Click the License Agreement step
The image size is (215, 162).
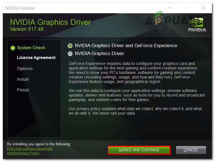point(36,58)
